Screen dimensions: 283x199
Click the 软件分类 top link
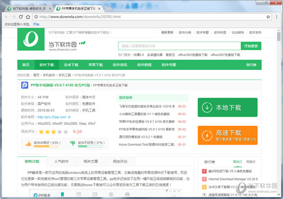pos(185,32)
